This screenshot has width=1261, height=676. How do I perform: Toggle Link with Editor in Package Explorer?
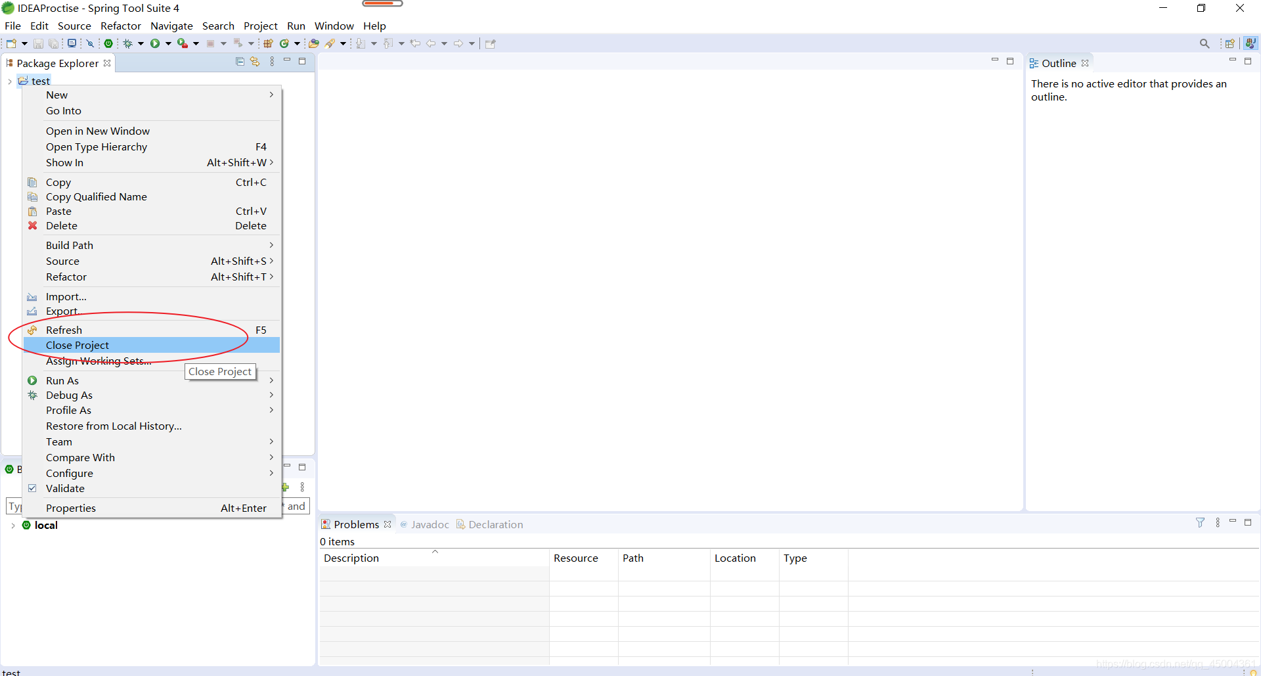255,61
